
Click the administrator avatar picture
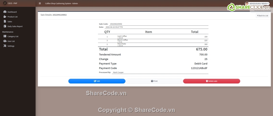point(247,3)
